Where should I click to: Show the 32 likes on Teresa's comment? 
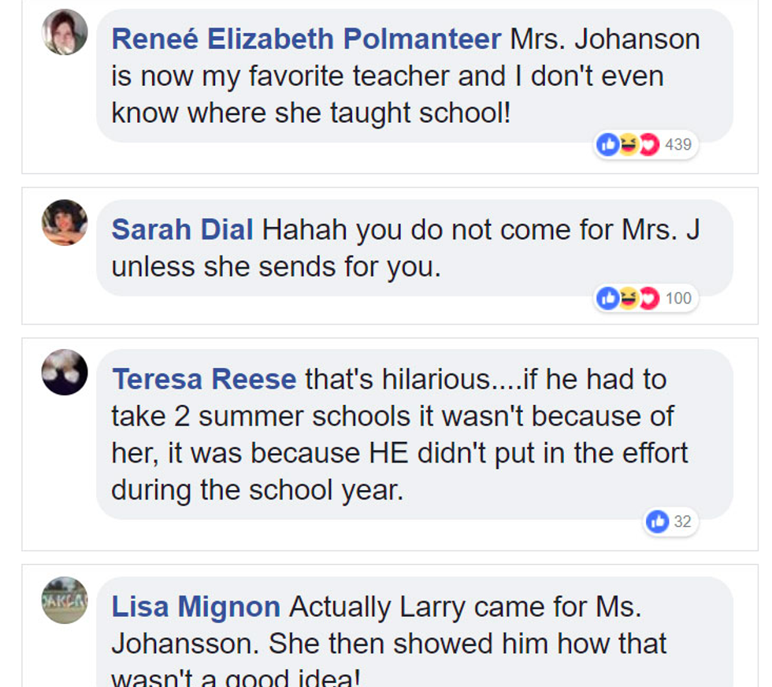[682, 521]
